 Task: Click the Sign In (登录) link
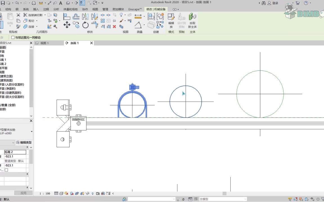[275, 3]
